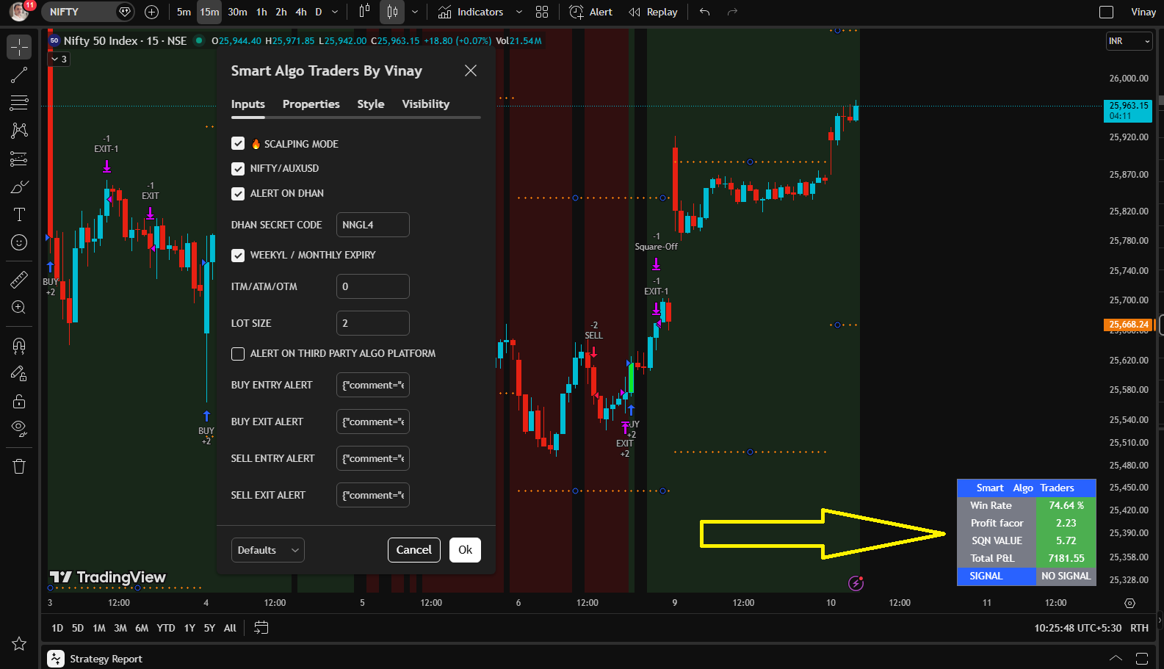This screenshot has width=1164, height=669.
Task: Select the ruler measure tool
Action: [19, 280]
